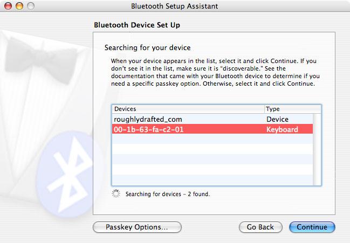This screenshot has height=243, width=350.
Task: Click the 'Searching for devices – 2 found' status text
Action: 168,194
